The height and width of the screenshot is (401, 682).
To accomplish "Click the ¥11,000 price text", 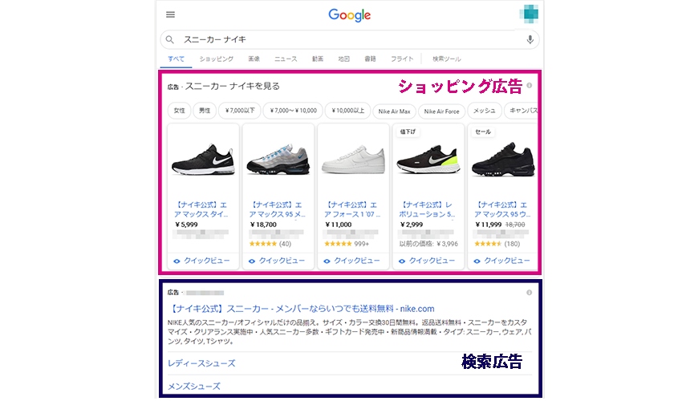I will click(x=339, y=225).
